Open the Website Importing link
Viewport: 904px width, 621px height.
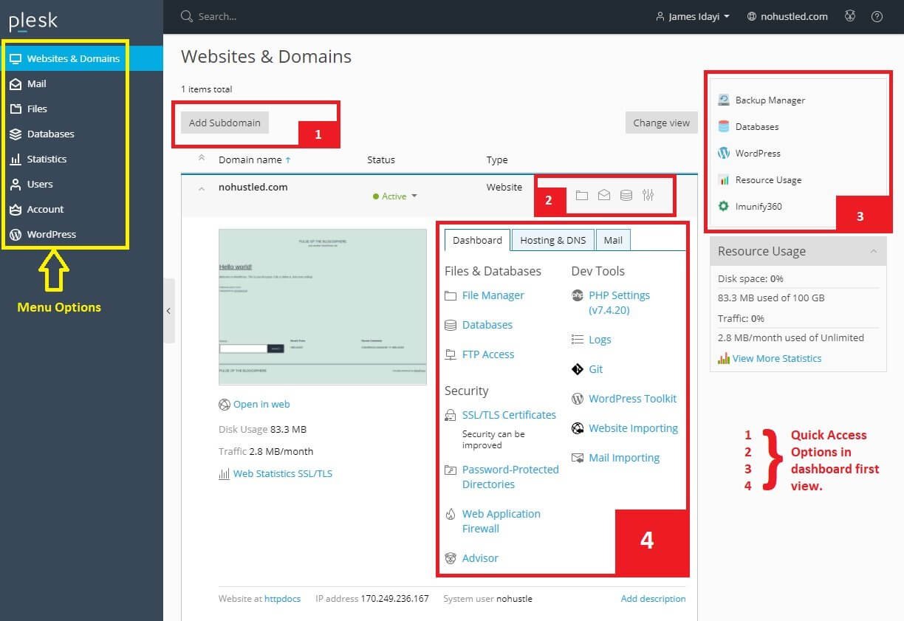633,428
